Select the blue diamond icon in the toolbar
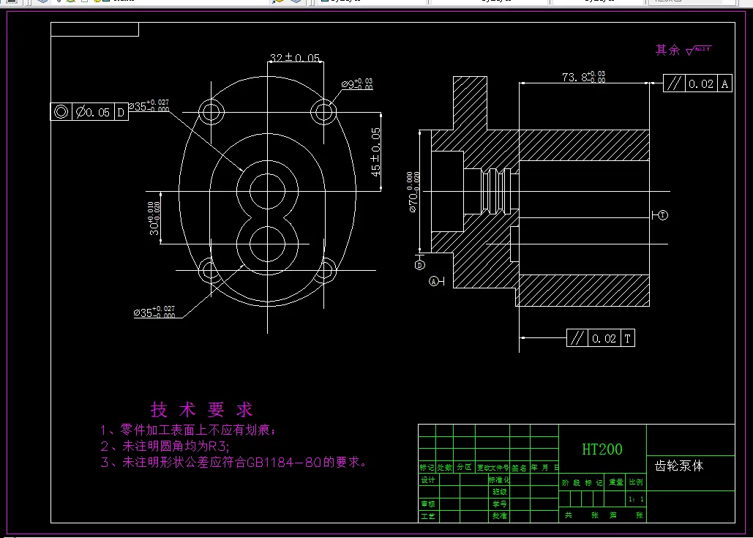This screenshot has height=538, width=753. tap(42, 2)
